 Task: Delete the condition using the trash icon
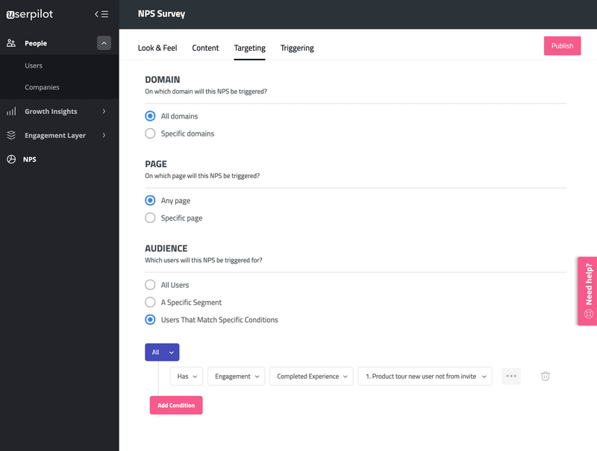click(546, 376)
